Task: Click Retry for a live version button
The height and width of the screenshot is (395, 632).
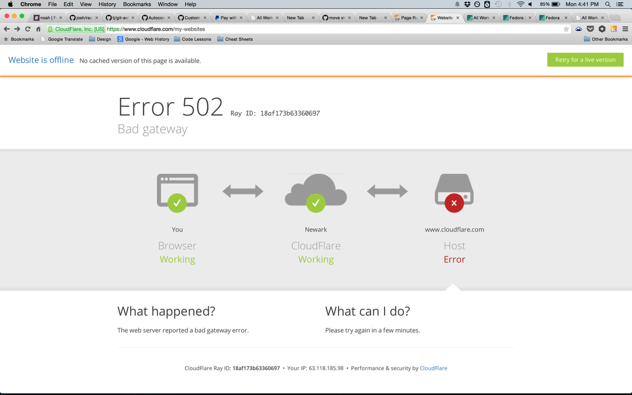Action: (585, 60)
